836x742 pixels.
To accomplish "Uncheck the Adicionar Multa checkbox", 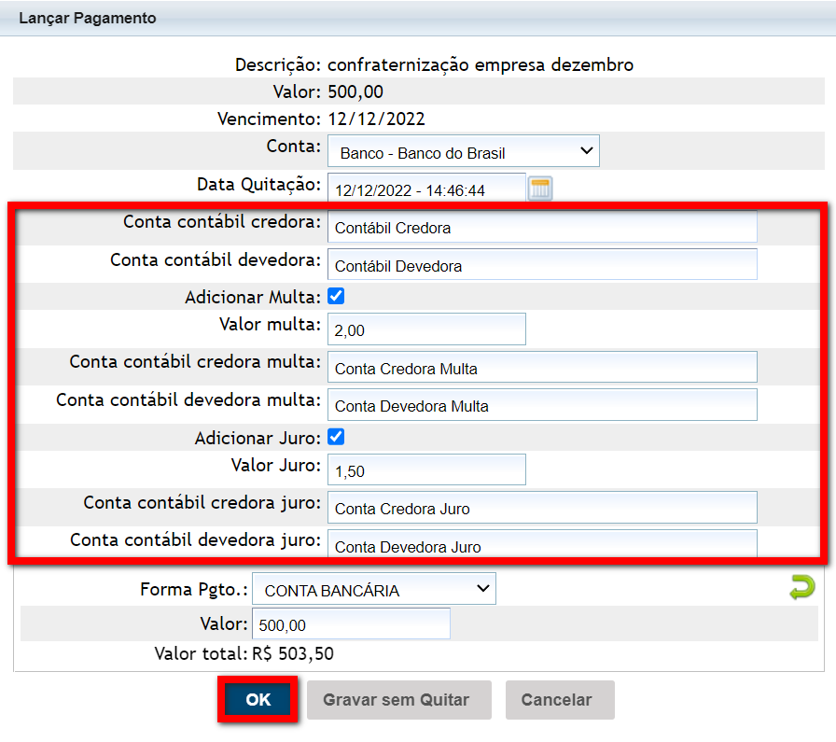I will click(337, 297).
